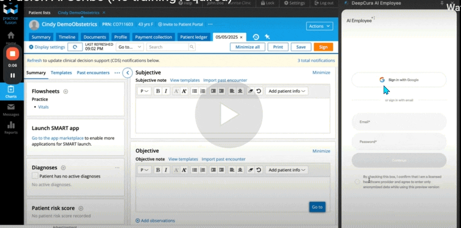Click the pin star icon beside encounter tab
Viewport: 461px width, 228px height.
click(x=267, y=37)
